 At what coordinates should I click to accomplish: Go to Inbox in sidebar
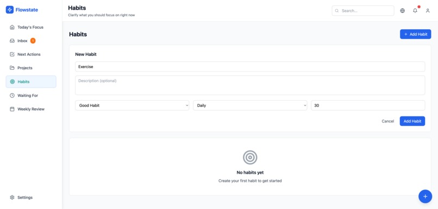(x=31, y=41)
